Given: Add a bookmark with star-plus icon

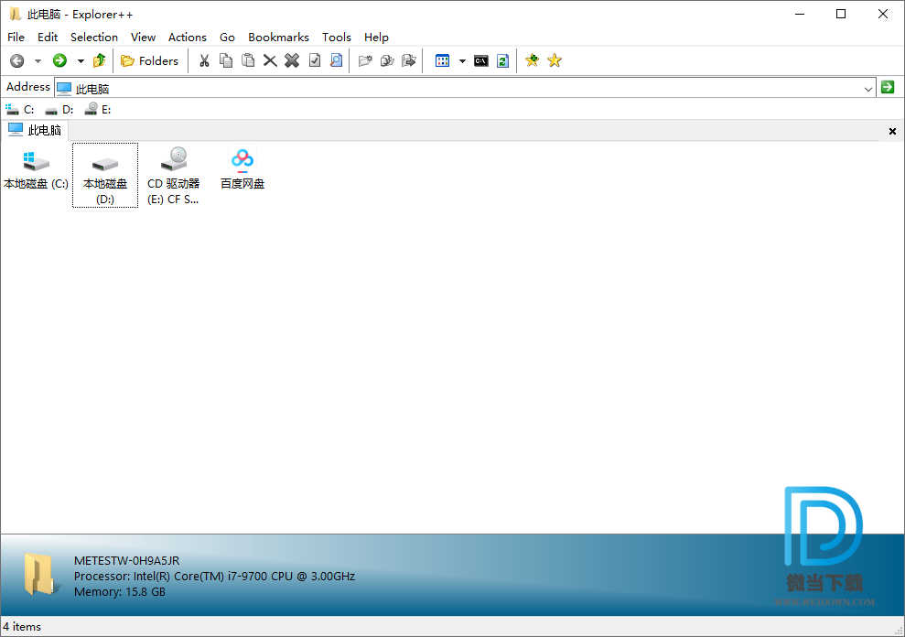Looking at the screenshot, I should click(532, 61).
